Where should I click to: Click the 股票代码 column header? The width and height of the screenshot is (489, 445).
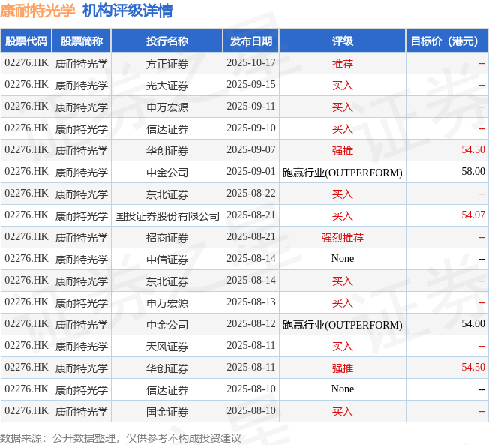26,41
